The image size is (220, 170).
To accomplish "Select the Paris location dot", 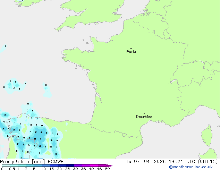I will pos(131,49).
